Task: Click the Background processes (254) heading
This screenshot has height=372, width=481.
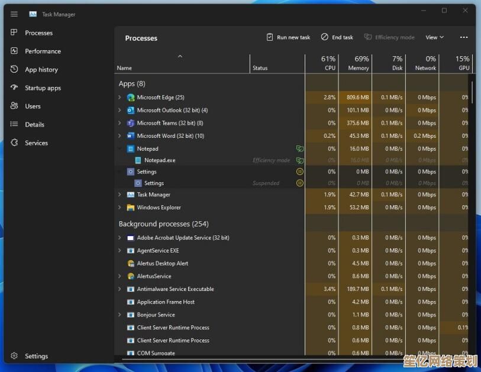Action: pos(164,224)
